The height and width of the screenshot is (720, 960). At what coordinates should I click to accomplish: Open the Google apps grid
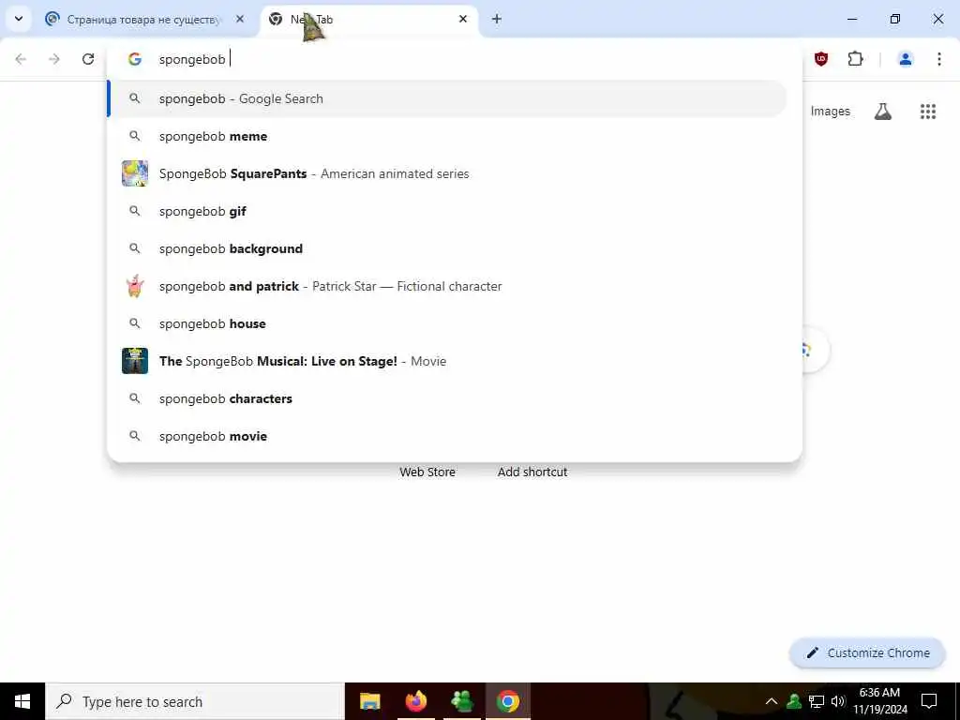[928, 112]
